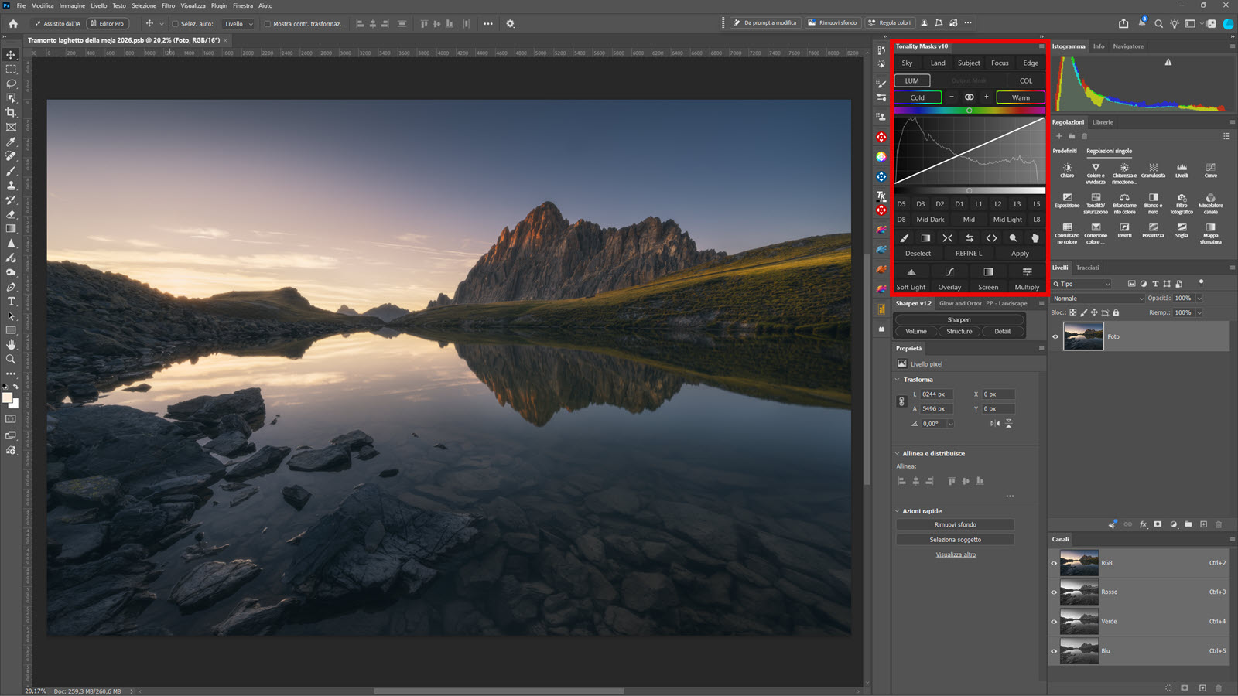Click the hue spectrum slider handle

(969, 111)
